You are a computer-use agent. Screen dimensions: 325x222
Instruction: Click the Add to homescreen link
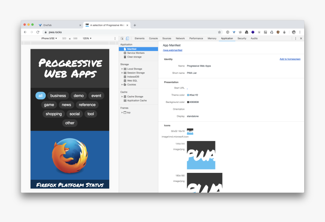pos(290,59)
